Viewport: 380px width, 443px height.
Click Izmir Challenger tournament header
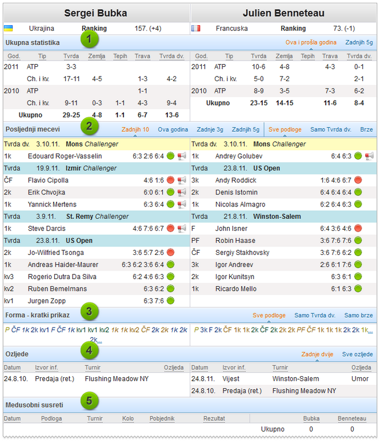(x=97, y=168)
